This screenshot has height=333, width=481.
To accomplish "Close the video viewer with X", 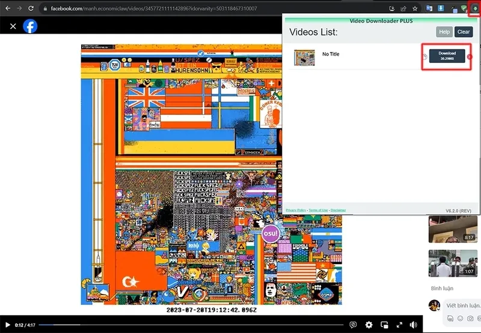I will click(13, 26).
